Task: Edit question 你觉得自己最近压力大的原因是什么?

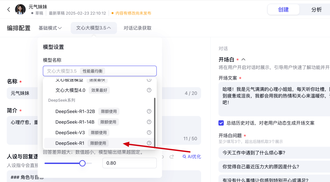Action: (274, 167)
